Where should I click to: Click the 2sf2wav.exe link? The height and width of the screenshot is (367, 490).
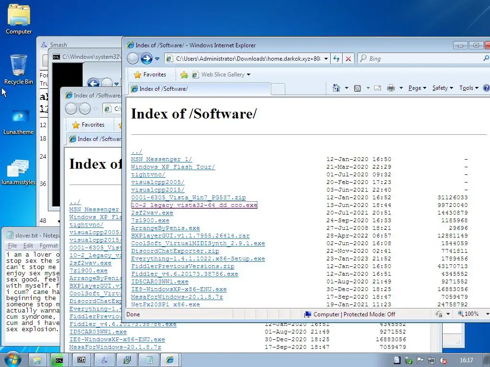pyautogui.click(x=152, y=213)
